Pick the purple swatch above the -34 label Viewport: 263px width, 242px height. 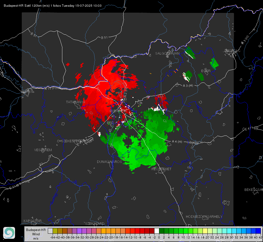point(79,231)
